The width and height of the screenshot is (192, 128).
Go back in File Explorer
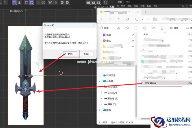pyautogui.click(x=102, y=19)
